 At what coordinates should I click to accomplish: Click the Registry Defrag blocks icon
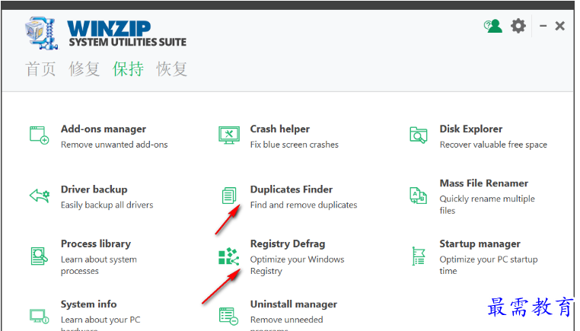tap(229, 256)
